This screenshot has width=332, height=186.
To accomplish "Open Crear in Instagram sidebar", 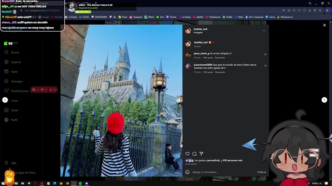I will [11, 101].
